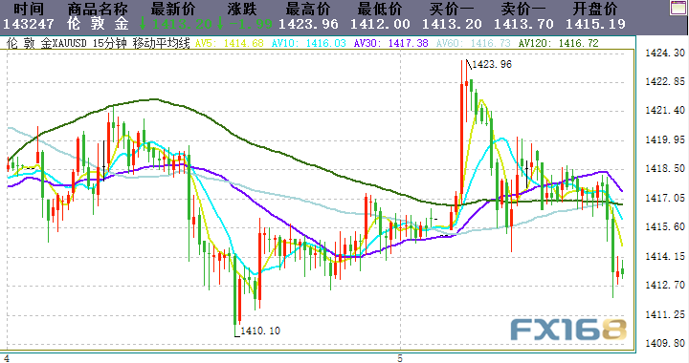Click the 最高价 column header

(307, 9)
